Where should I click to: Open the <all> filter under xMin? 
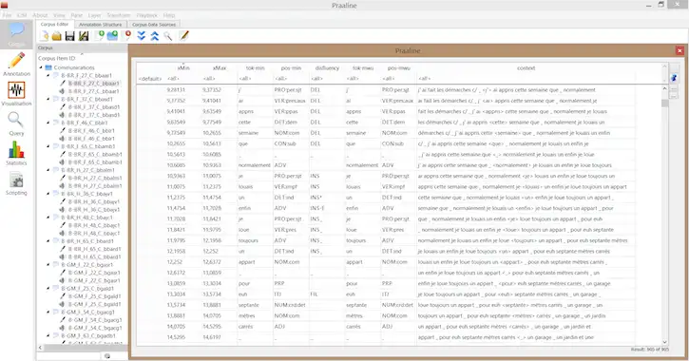(x=183, y=79)
